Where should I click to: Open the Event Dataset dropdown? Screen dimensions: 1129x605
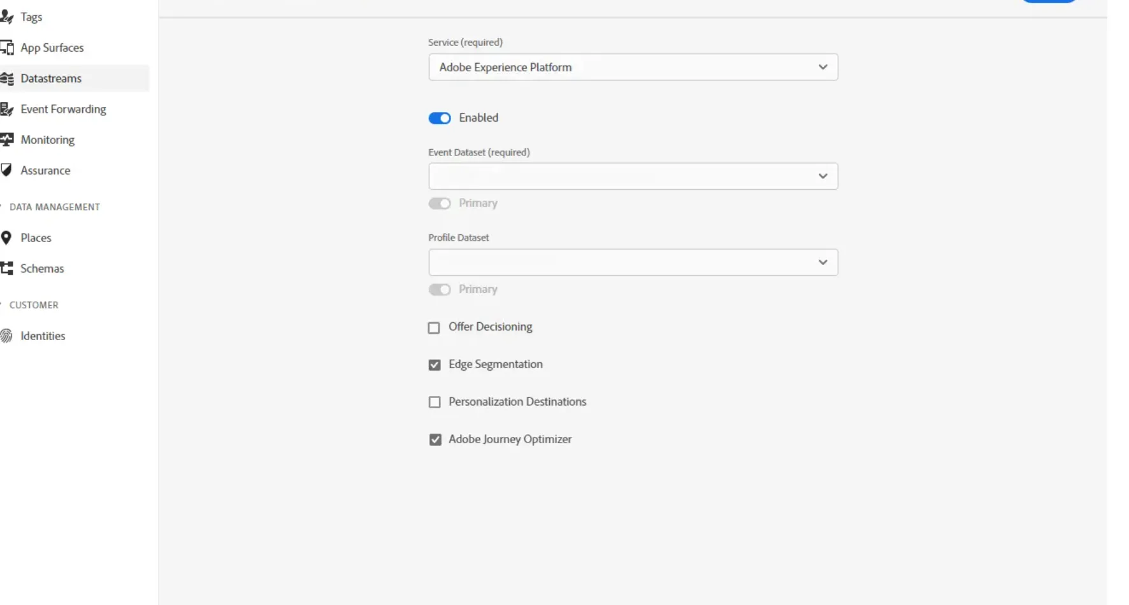[633, 176]
